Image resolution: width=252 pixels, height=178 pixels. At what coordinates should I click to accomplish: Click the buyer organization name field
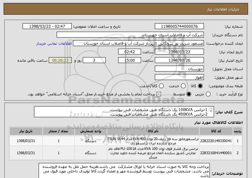130,35
